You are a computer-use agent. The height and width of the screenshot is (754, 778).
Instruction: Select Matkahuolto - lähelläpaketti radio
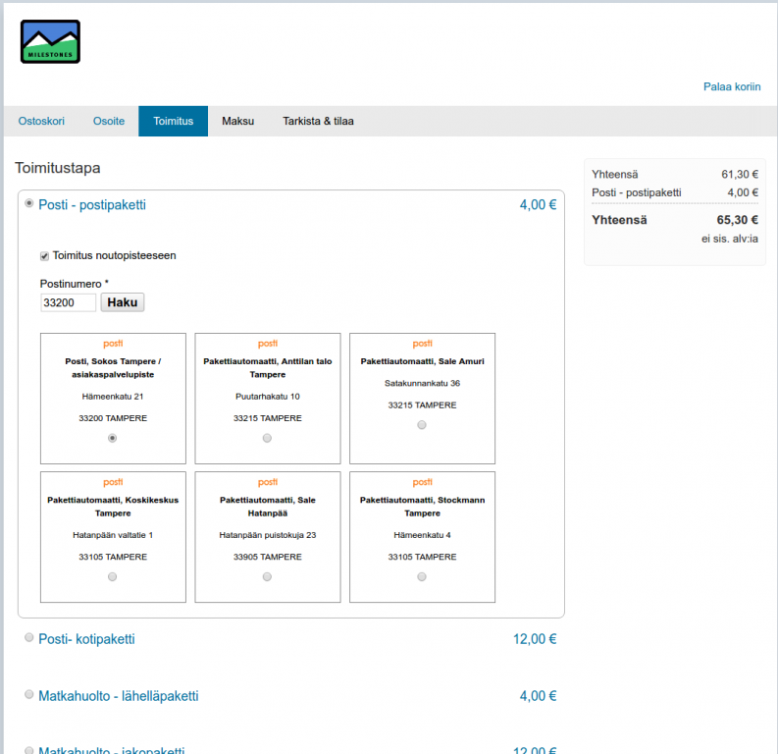pyautogui.click(x=29, y=694)
